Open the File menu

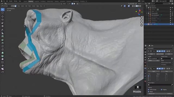point(4,1)
